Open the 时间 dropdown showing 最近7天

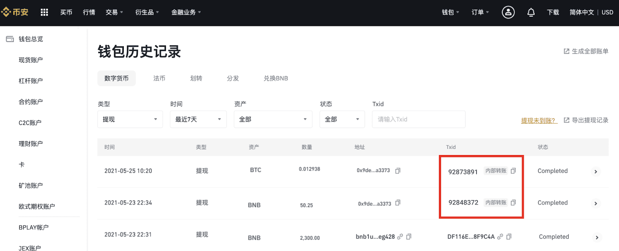[x=198, y=120]
